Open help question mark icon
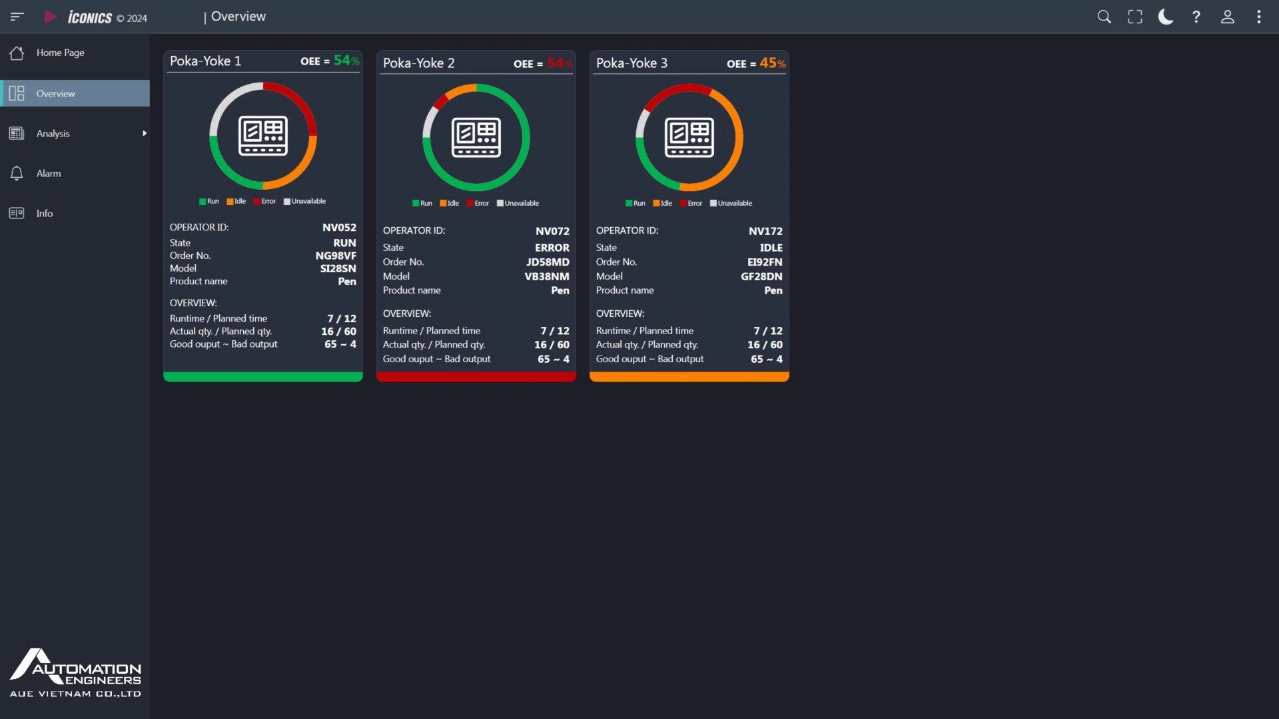Screen dimensions: 1279x719 (x=1196, y=17)
